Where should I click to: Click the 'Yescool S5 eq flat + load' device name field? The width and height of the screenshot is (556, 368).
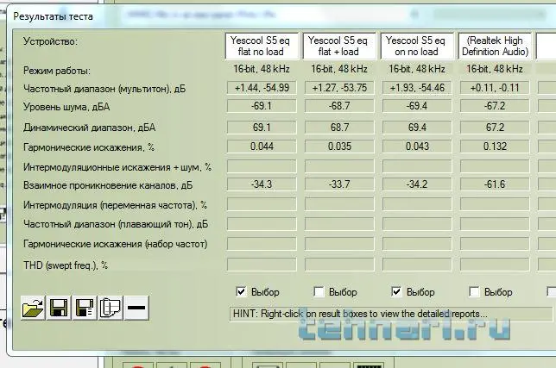click(x=339, y=46)
